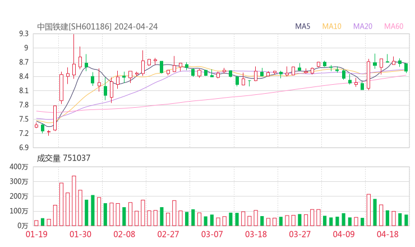The image size is (415, 247).
Task: Click the 02-08 date axis label
Action: (x=124, y=234)
